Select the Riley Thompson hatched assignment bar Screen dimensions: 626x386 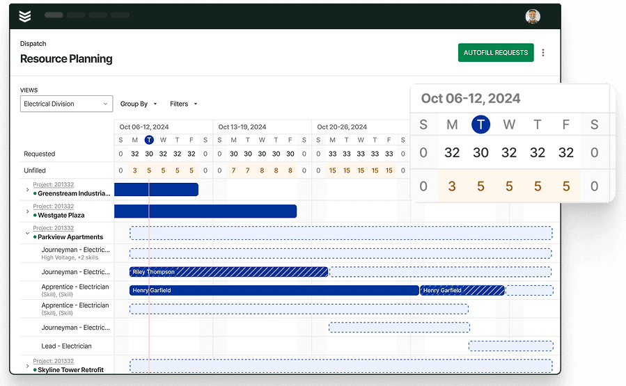(228, 272)
